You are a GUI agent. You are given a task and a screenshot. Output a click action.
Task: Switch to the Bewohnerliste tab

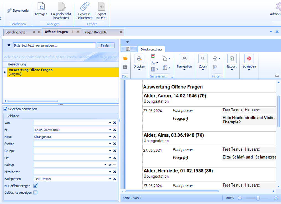tap(15, 32)
